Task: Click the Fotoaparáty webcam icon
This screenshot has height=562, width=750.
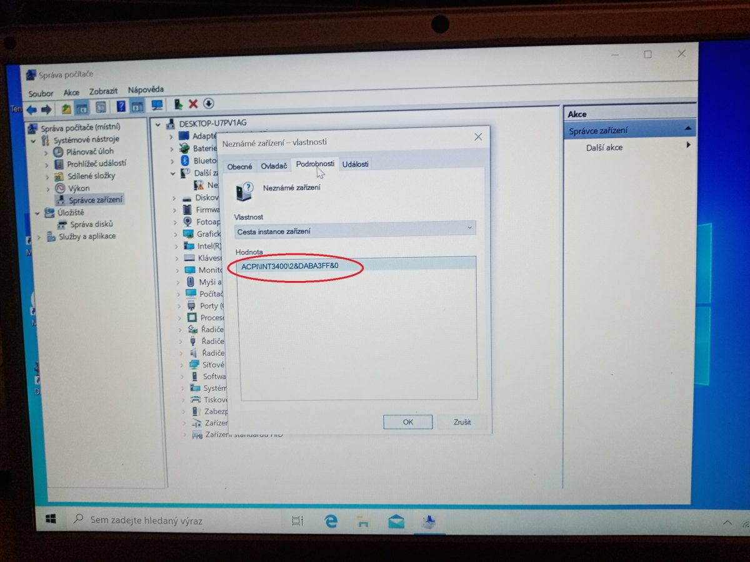Action: 187,222
